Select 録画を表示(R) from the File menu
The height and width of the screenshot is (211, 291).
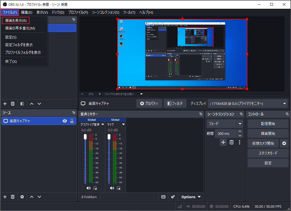(16, 20)
